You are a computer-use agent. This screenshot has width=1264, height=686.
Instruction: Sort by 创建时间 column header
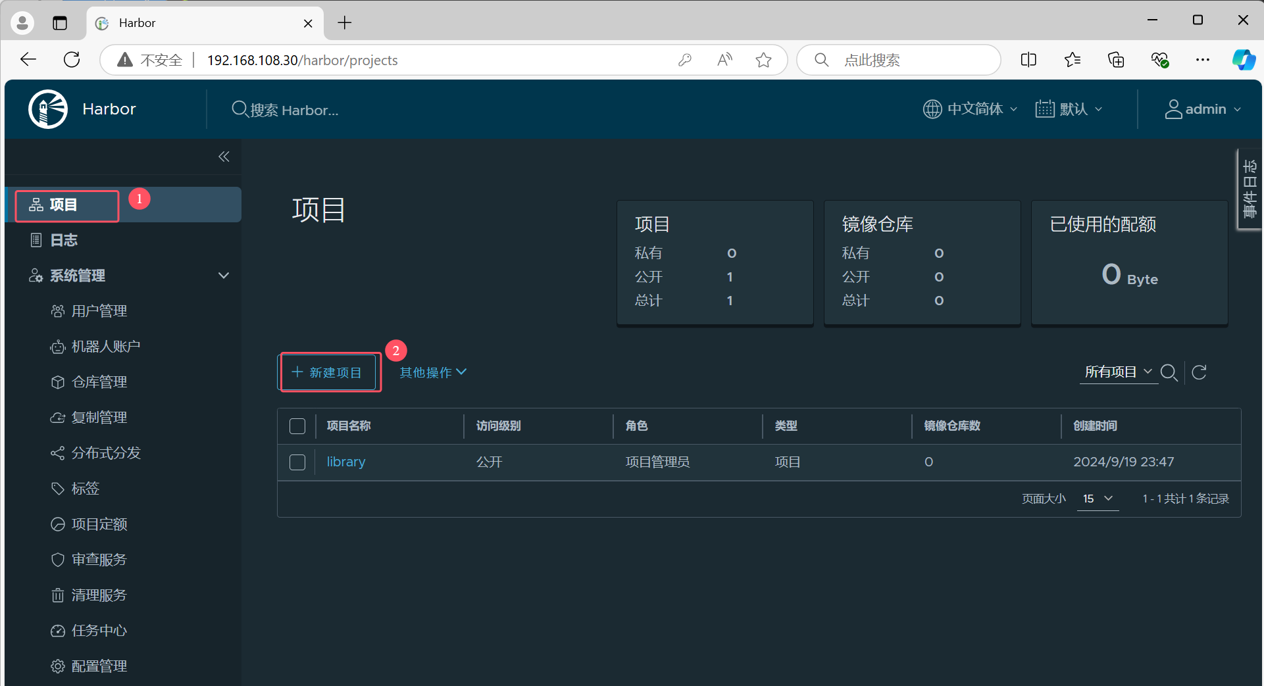pos(1095,426)
